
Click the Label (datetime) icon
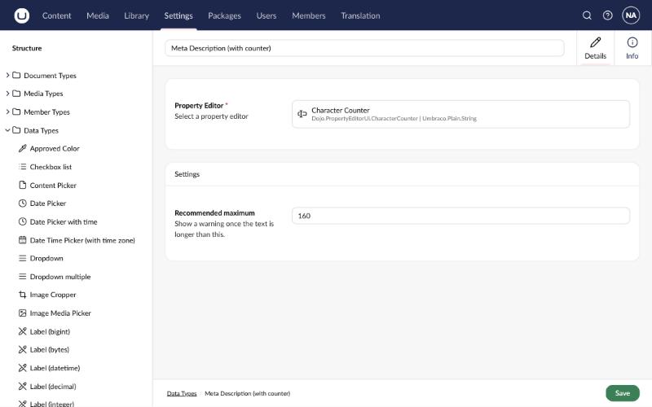pyautogui.click(x=23, y=368)
